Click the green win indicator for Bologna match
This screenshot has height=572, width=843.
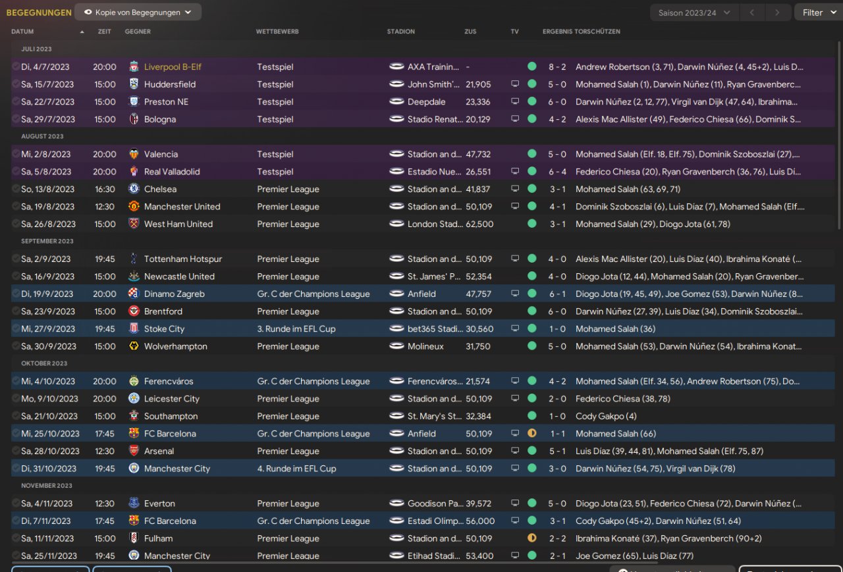tap(531, 119)
